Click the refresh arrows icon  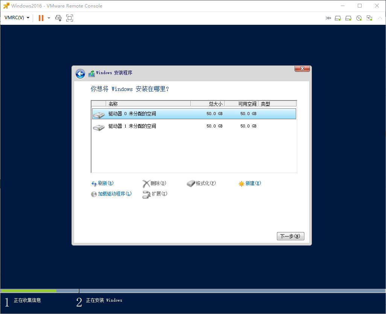pos(94,184)
